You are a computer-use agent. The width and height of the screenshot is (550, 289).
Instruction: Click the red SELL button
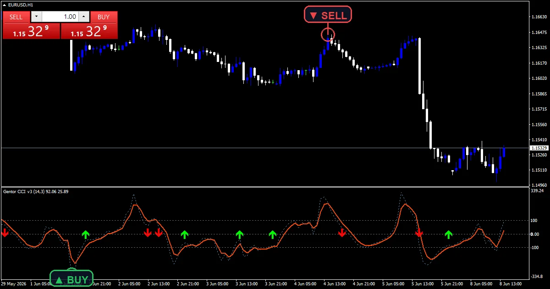pos(16,17)
